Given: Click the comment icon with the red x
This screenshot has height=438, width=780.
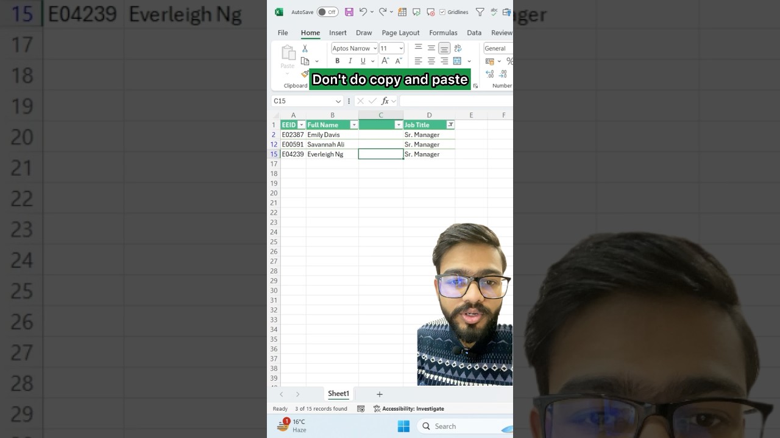Looking at the screenshot, I should click(431, 12).
